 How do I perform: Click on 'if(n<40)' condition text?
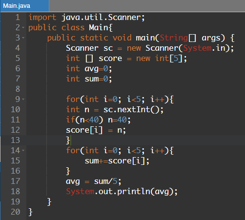(84, 120)
